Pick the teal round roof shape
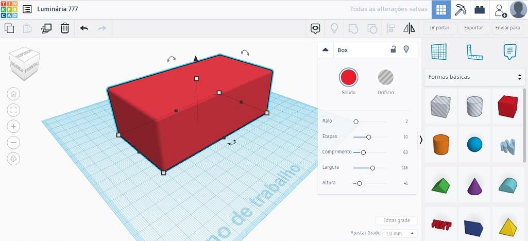 click(508, 185)
